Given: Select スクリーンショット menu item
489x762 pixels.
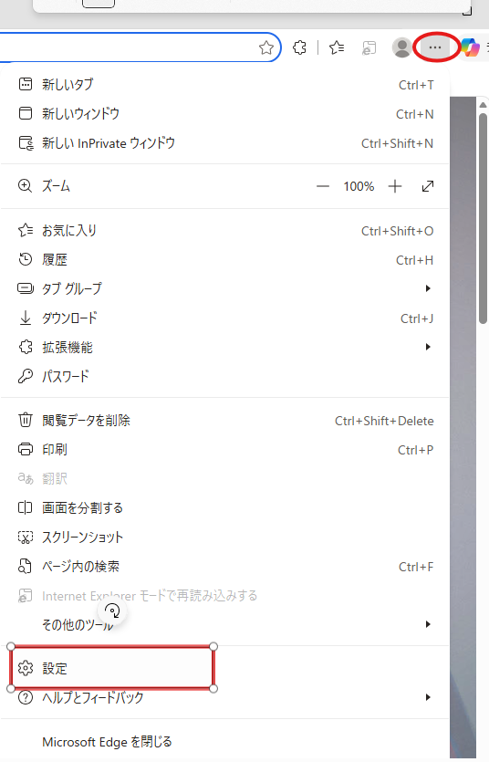Looking at the screenshot, I should click(225, 537).
